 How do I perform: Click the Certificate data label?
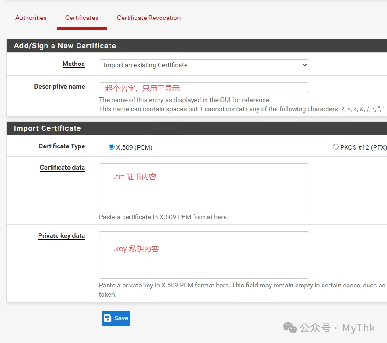coord(63,167)
